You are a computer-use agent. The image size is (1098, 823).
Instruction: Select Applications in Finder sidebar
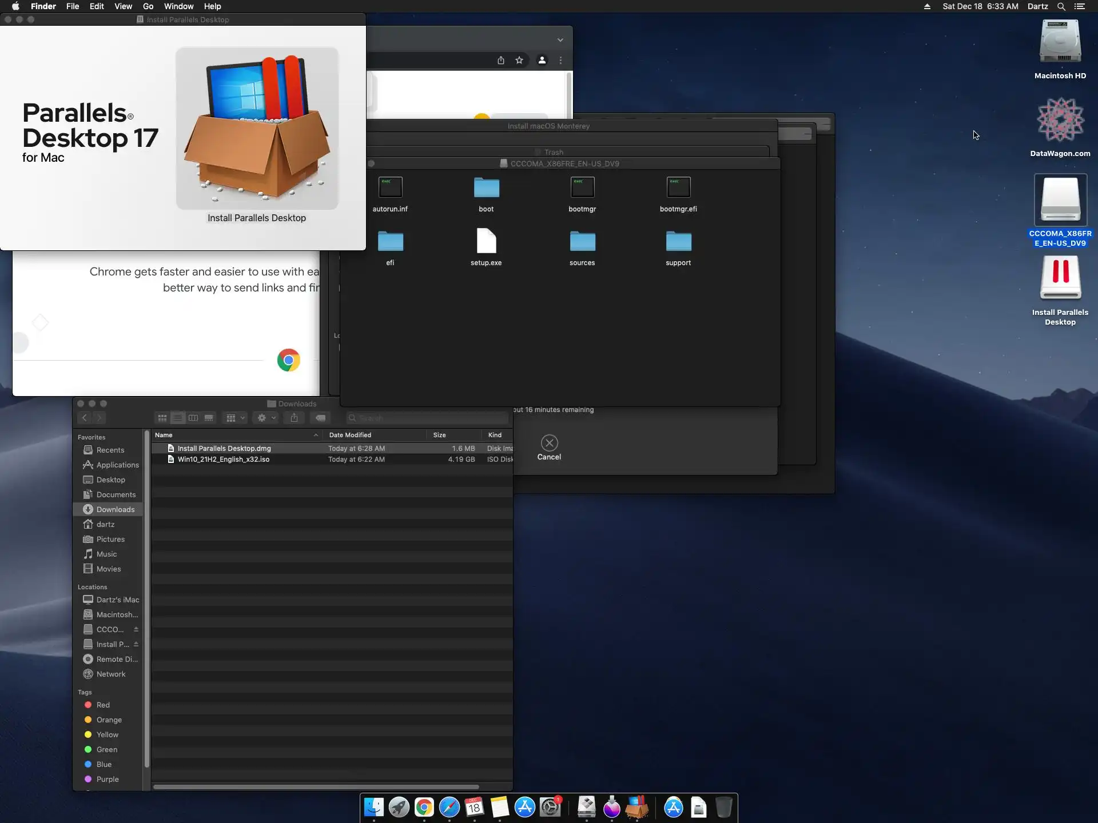click(117, 465)
